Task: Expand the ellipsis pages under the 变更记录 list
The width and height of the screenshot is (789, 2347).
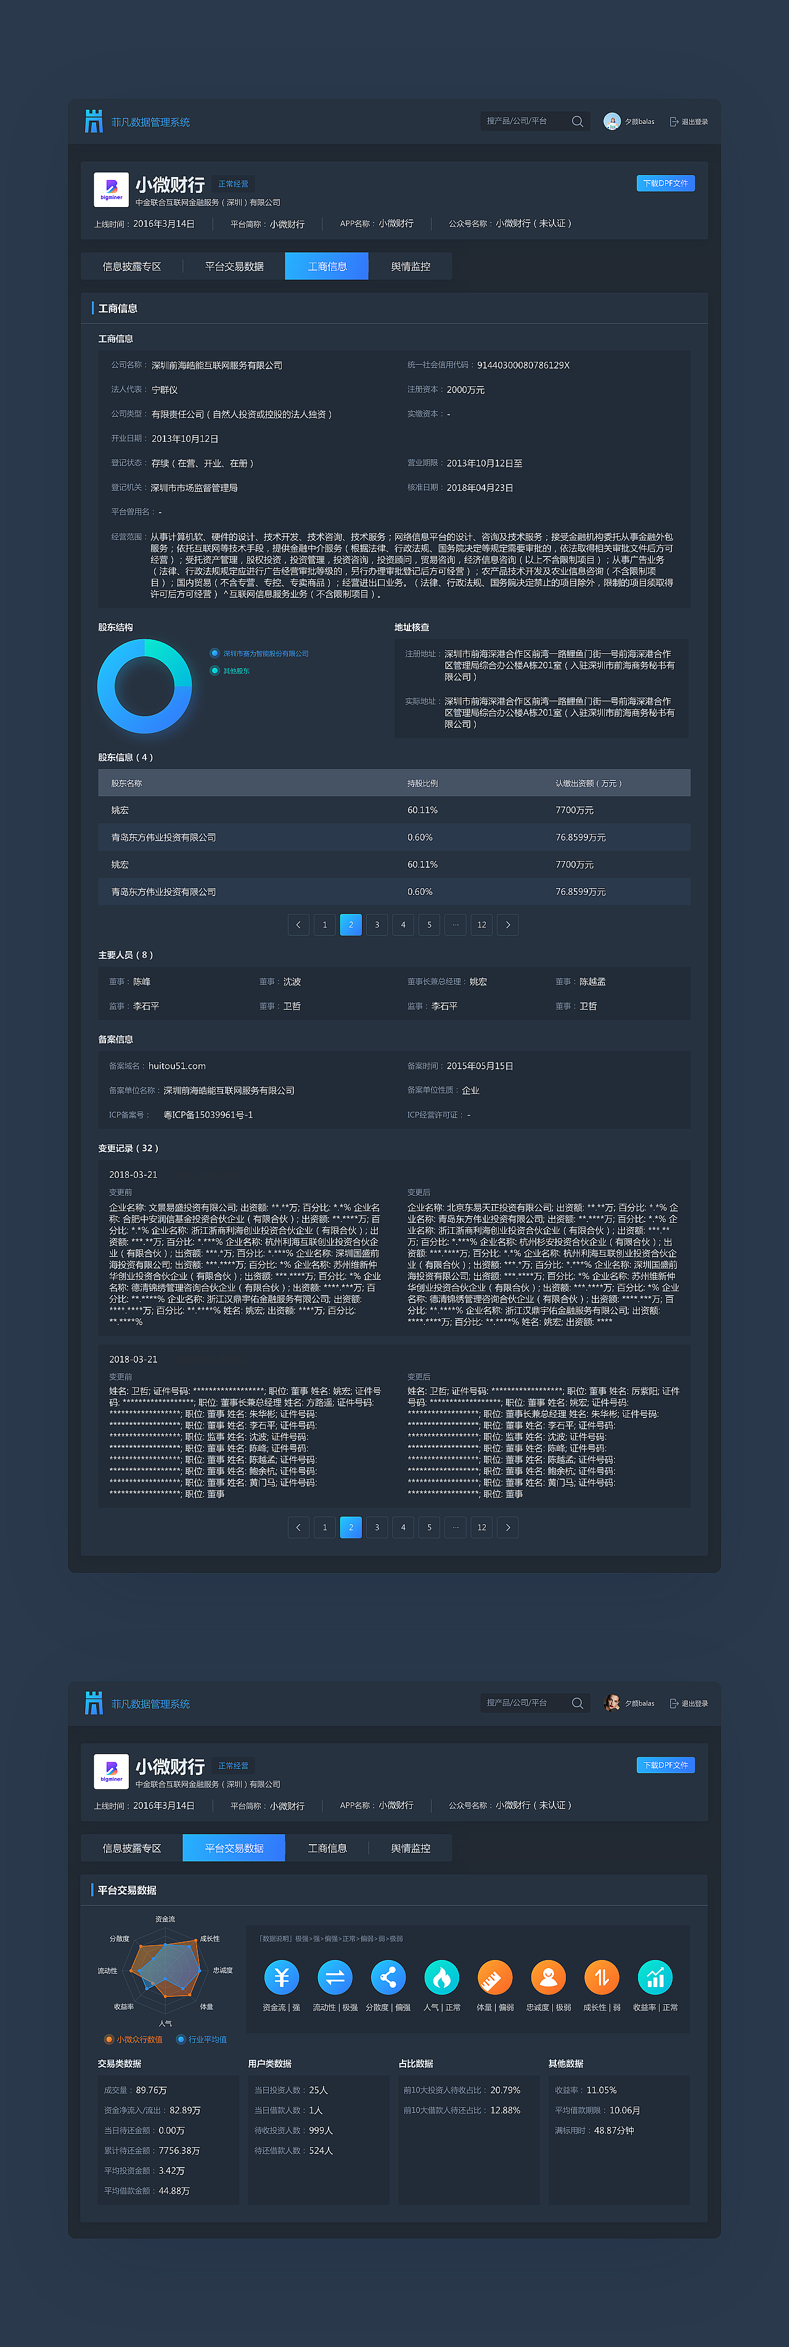Action: click(x=456, y=1527)
